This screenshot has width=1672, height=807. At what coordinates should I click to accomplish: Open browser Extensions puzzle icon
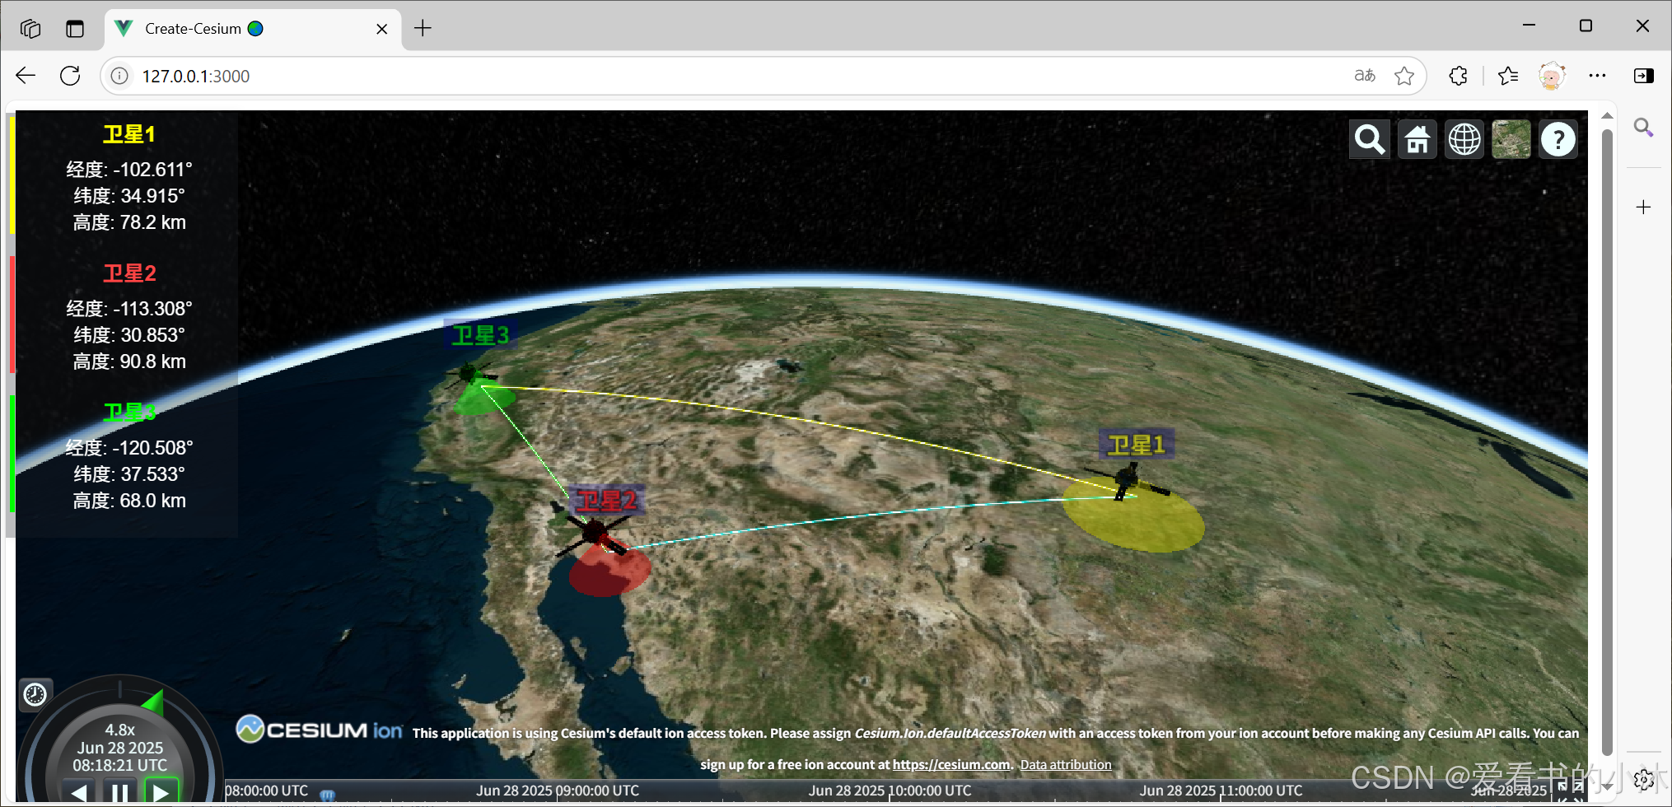1458,76
